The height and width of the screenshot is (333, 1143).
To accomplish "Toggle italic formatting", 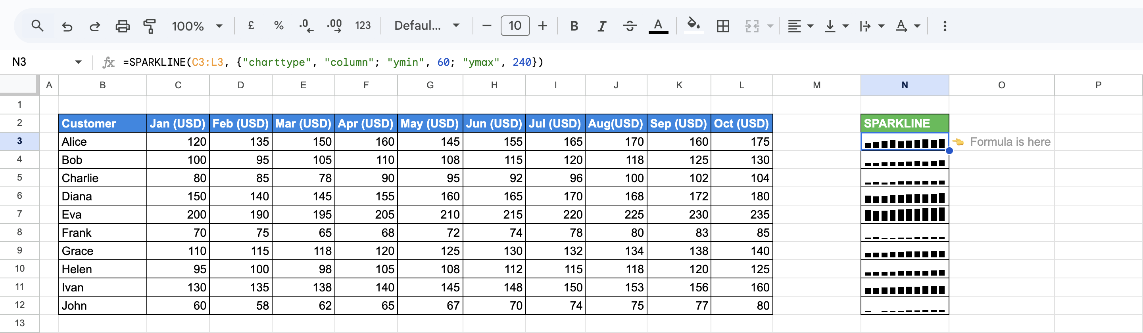I will pos(602,26).
